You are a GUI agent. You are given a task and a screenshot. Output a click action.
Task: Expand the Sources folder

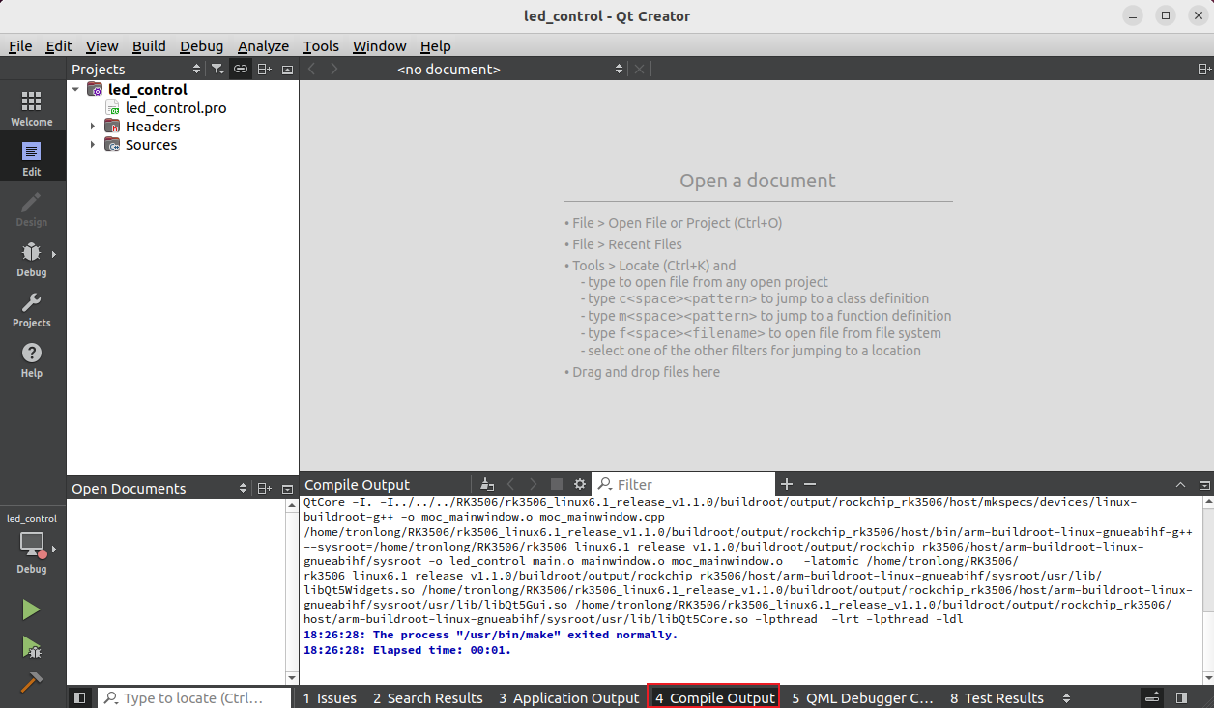tap(94, 145)
